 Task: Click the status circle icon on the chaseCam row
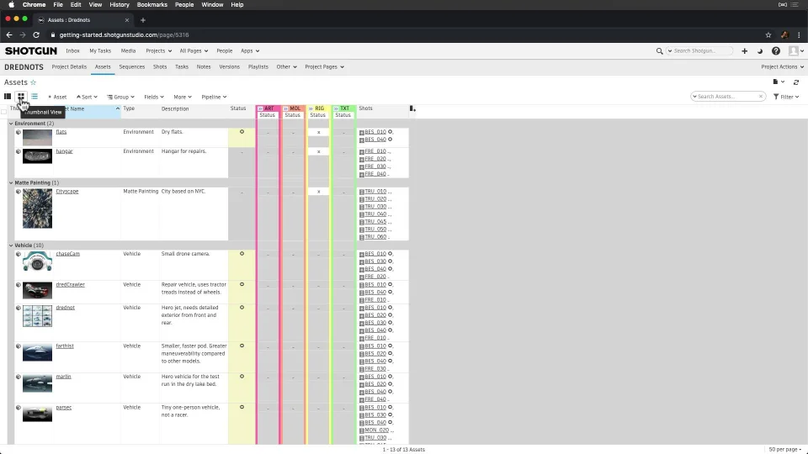click(x=242, y=254)
